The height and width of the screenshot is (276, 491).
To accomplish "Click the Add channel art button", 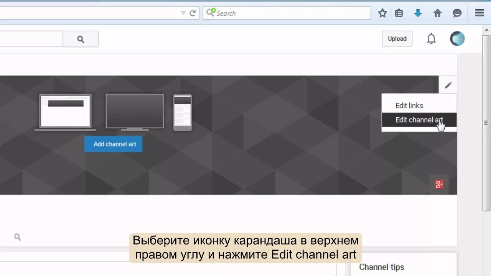I will pos(114,144).
